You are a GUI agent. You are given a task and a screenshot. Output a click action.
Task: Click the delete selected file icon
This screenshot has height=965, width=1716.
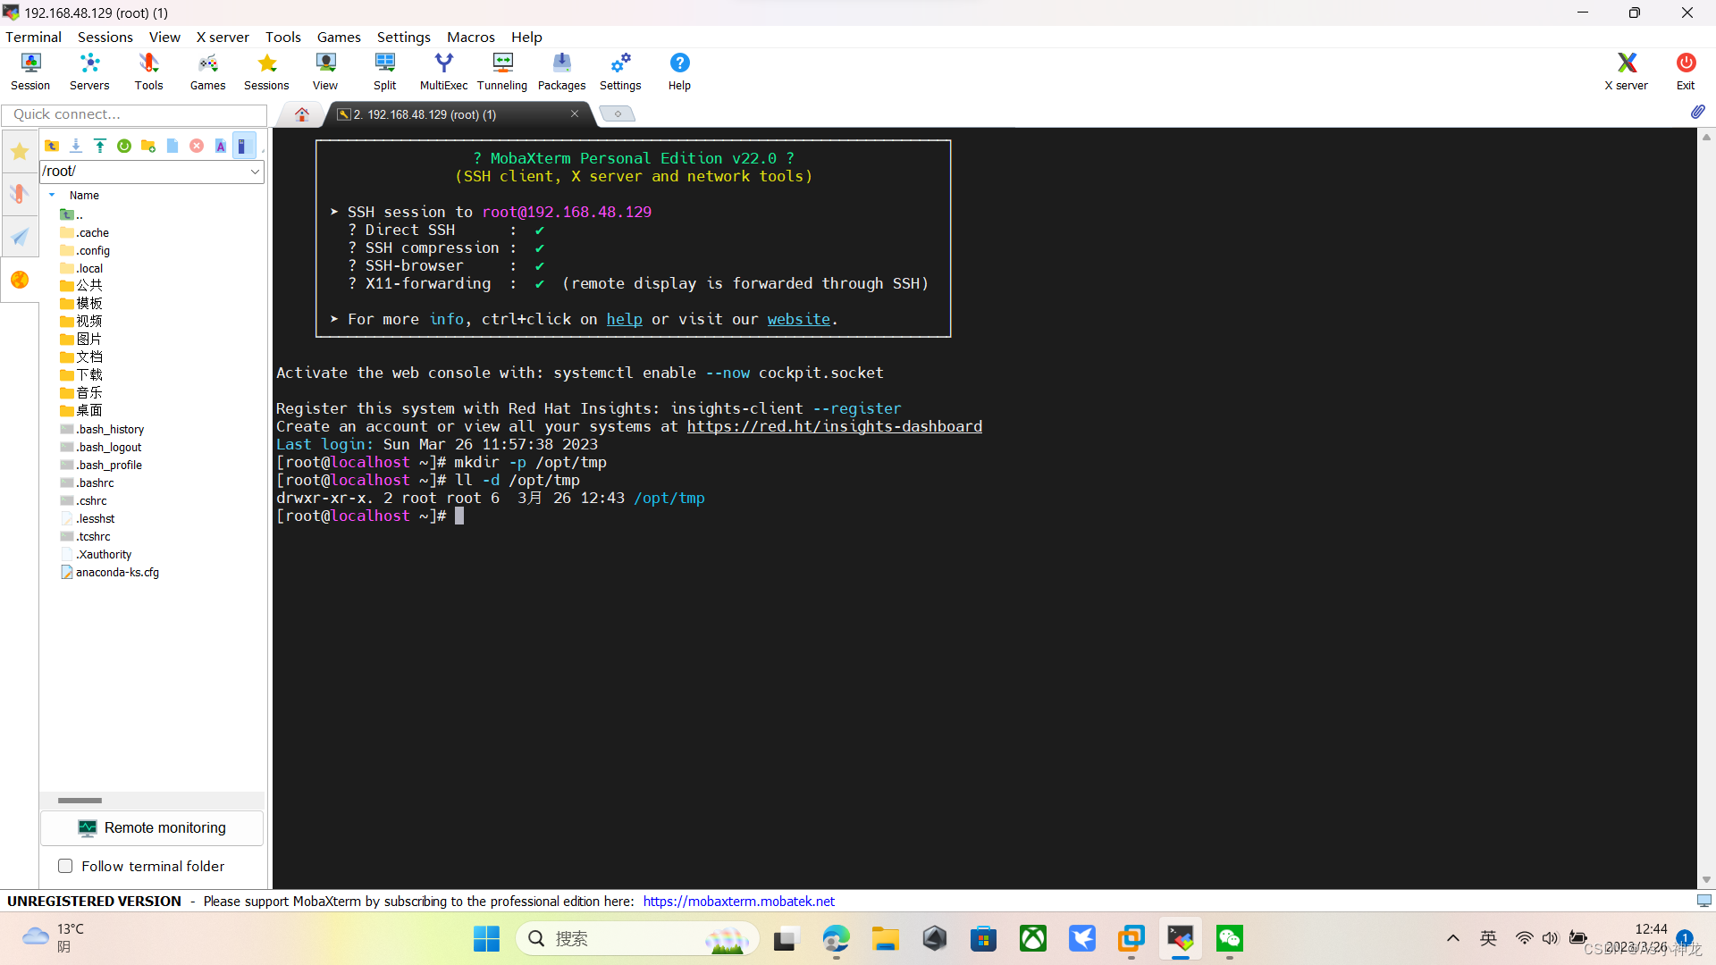pyautogui.click(x=197, y=146)
